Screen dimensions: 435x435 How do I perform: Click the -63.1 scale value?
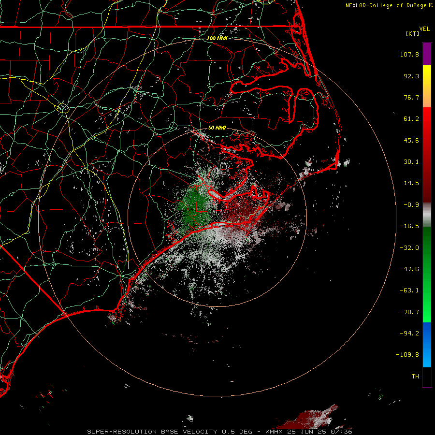[x=409, y=290]
